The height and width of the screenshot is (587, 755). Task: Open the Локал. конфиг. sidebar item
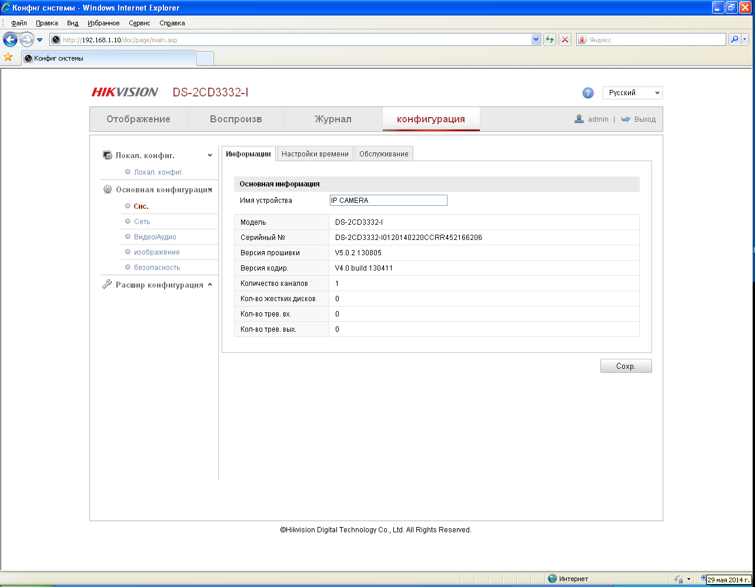point(159,172)
